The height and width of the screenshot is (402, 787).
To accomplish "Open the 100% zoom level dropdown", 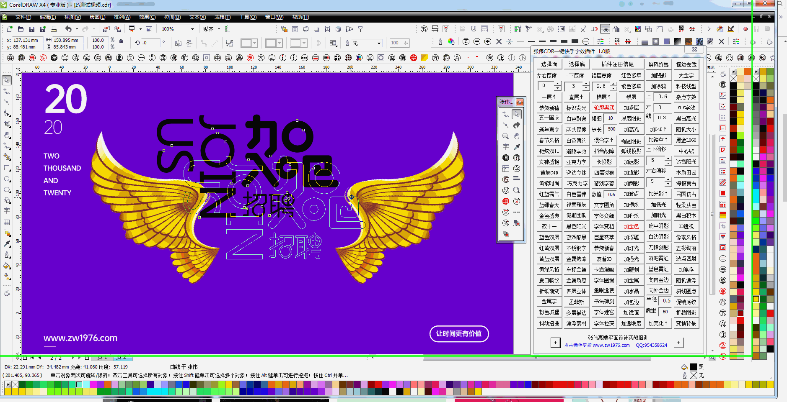I will pyautogui.click(x=192, y=29).
